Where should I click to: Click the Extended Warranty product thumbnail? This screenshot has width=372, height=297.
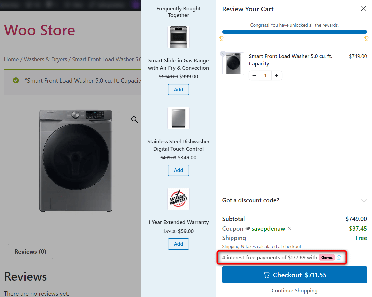pyautogui.click(x=178, y=199)
